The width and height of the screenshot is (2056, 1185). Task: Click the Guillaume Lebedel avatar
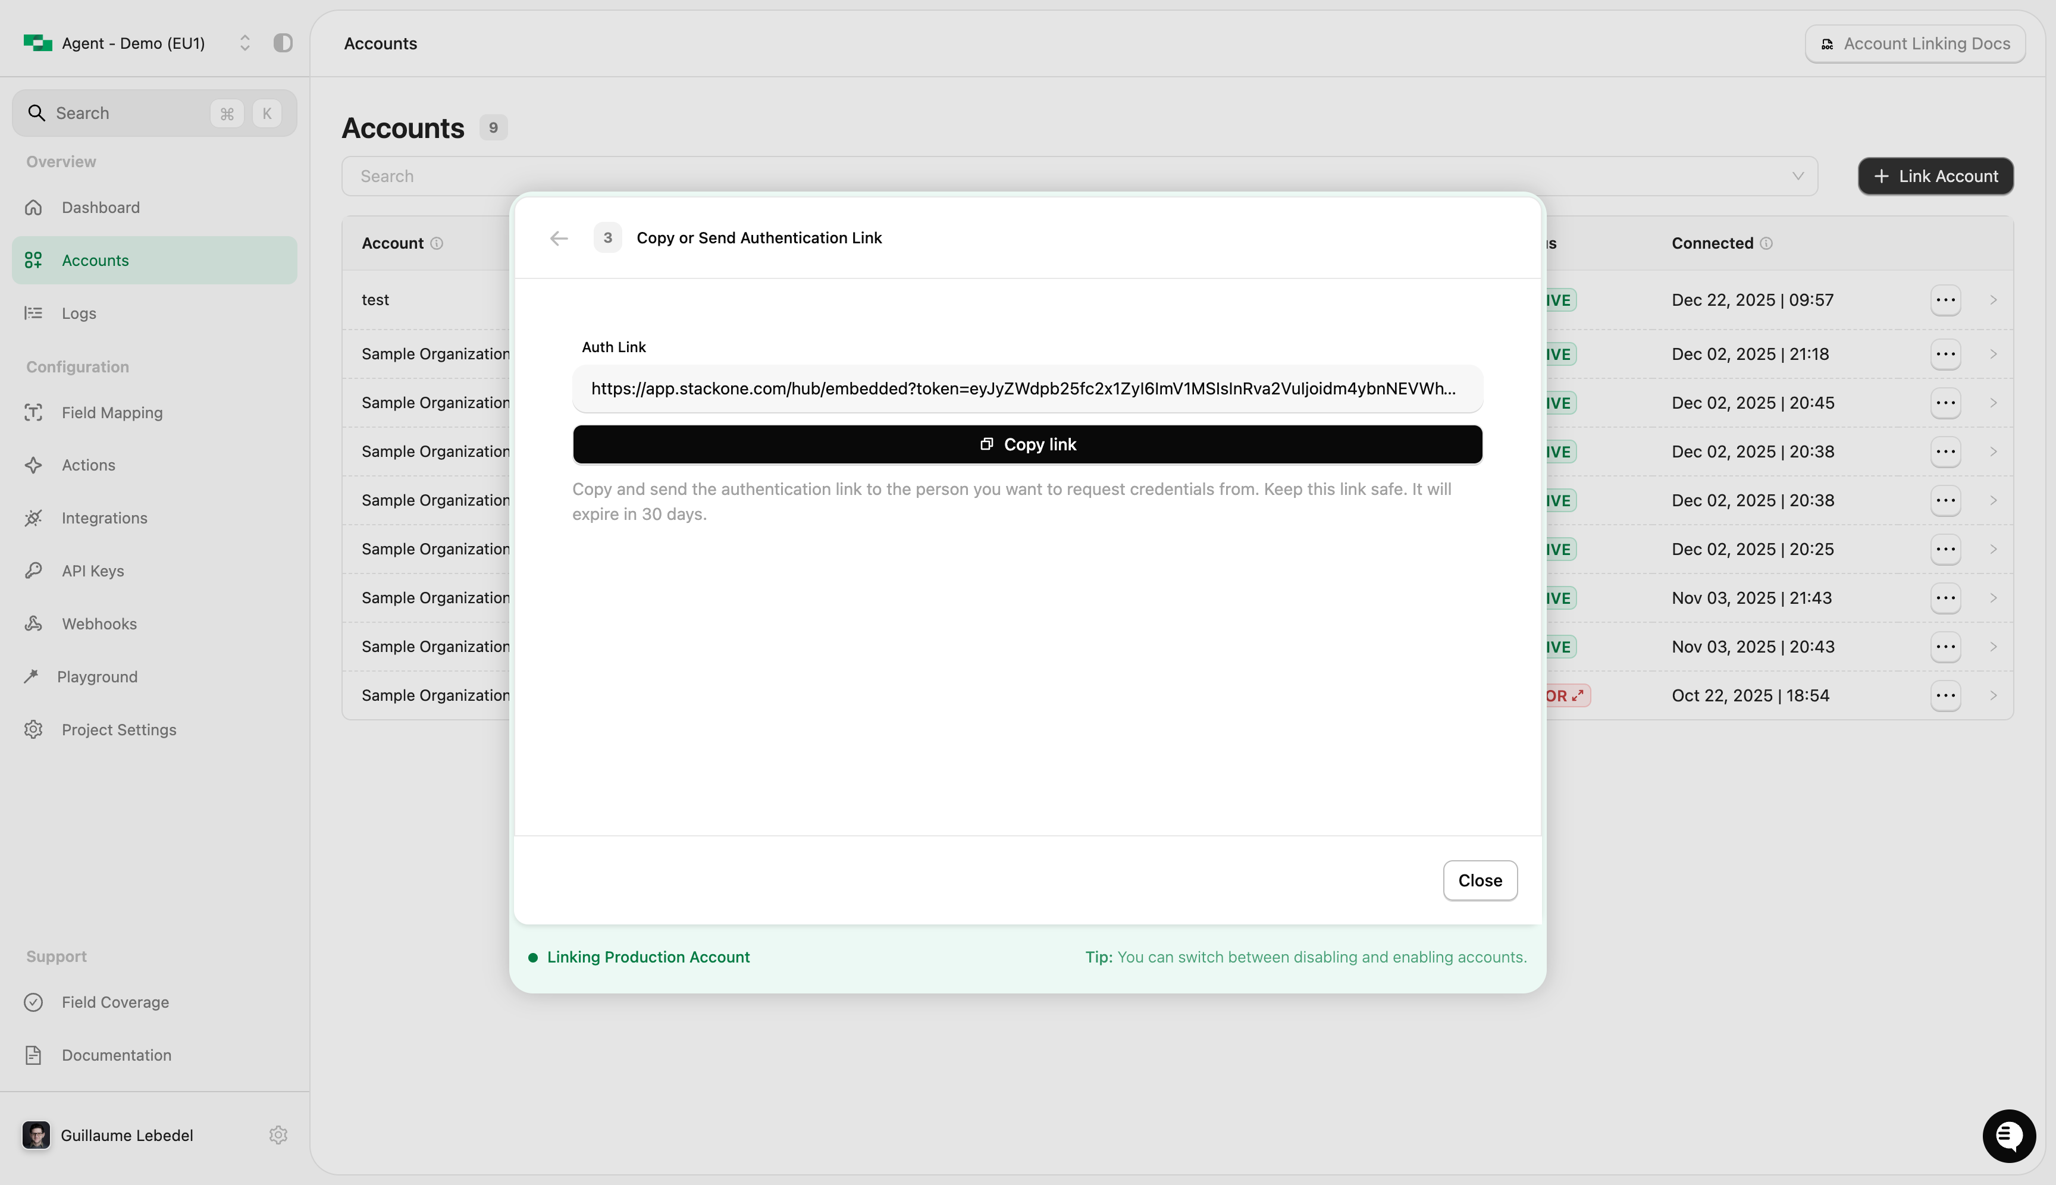(36, 1134)
